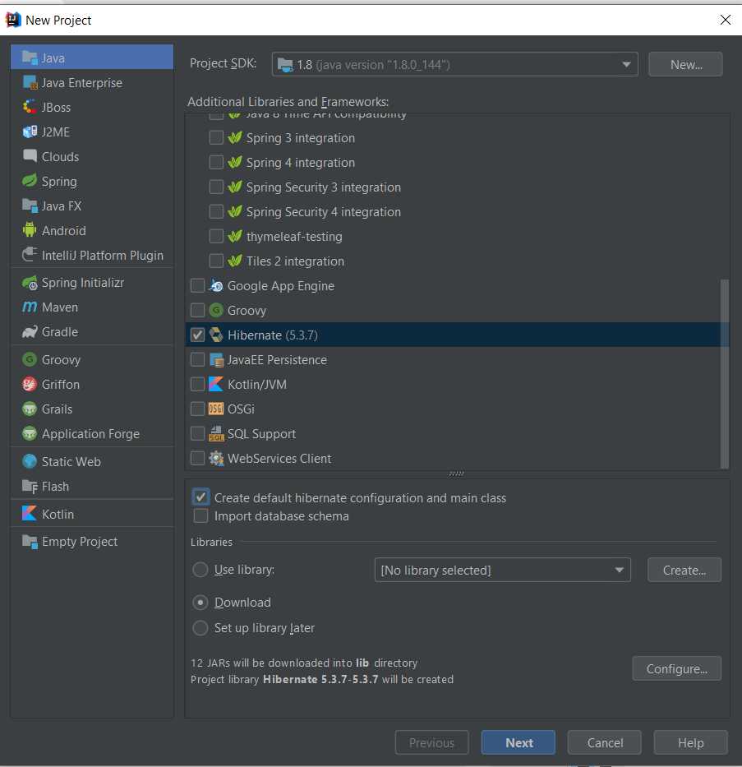Choose the Set up library later option
Viewport: 742px width, 767px height.
pyautogui.click(x=200, y=628)
